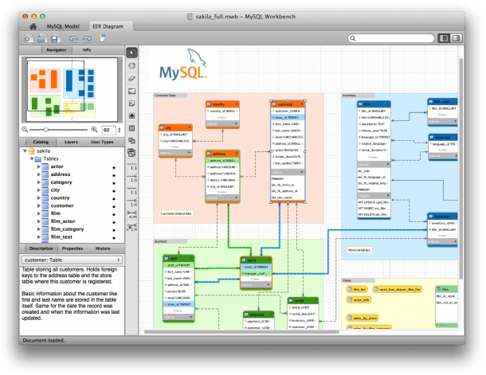
Task: Select the pointer selection tool
Action: (131, 53)
